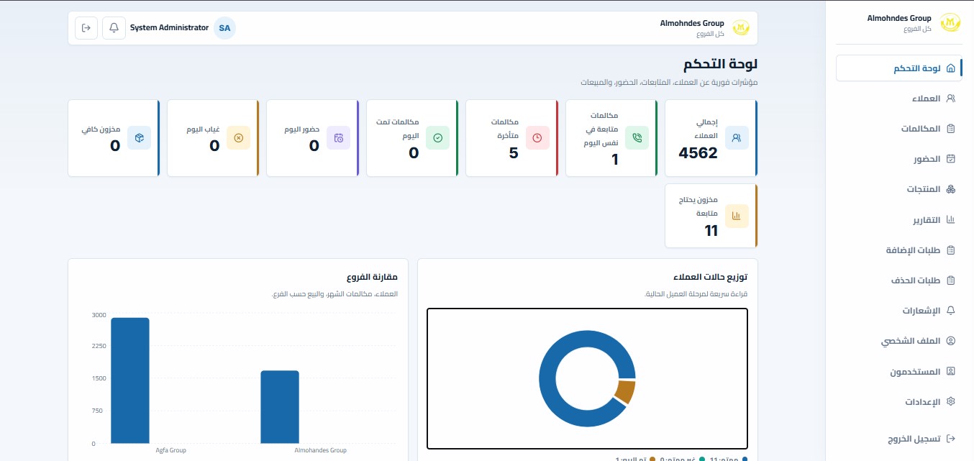Image resolution: width=974 pixels, height=461 pixels.
Task: Click the value 5 on the مكالمات متأخرة card
Action: pyautogui.click(x=514, y=152)
